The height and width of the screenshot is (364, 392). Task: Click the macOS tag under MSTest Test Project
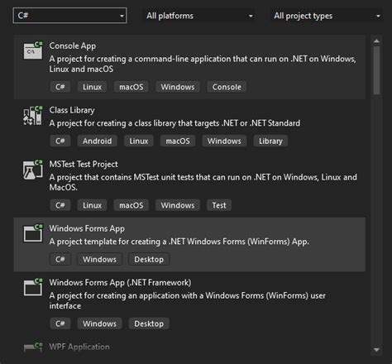131,205
